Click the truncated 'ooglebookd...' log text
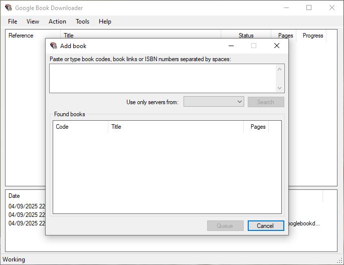 coord(304,223)
